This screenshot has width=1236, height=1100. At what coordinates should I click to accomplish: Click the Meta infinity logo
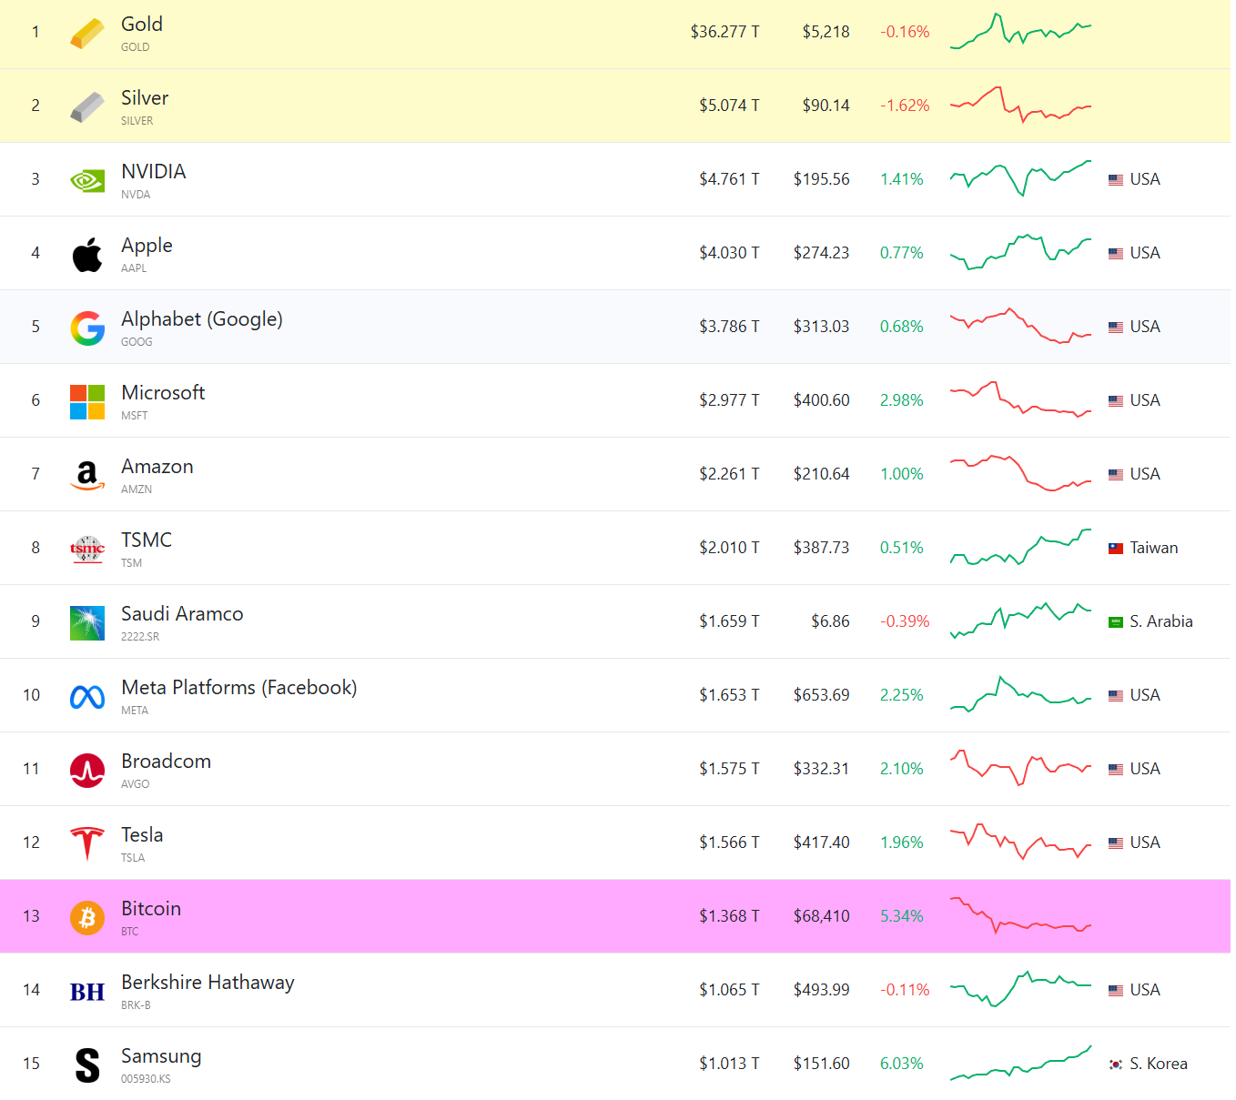(x=87, y=696)
